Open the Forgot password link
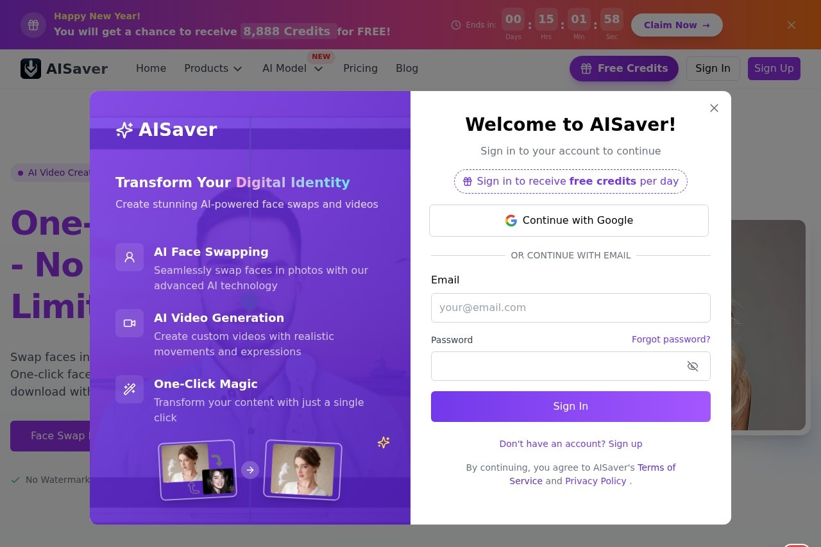Viewport: 821px width, 547px height. 671,339
